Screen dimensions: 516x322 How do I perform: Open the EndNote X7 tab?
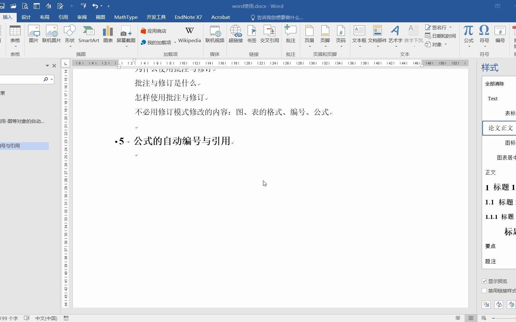point(188,17)
